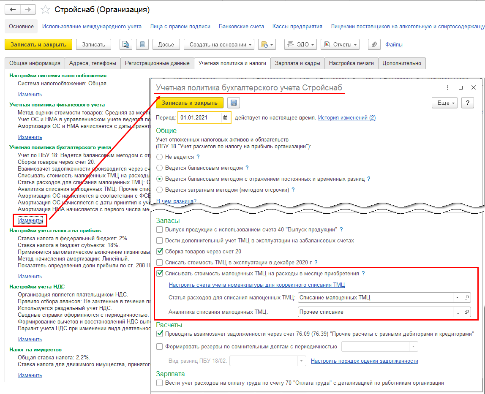Select Не ведется radio option
Image resolution: width=485 pixels, height=394 pixels.
(x=160, y=157)
